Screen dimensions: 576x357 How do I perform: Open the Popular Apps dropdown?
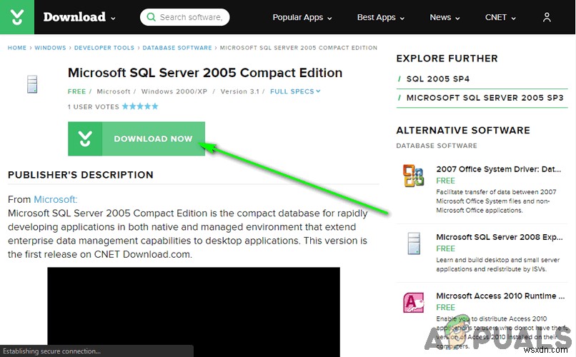tap(302, 17)
